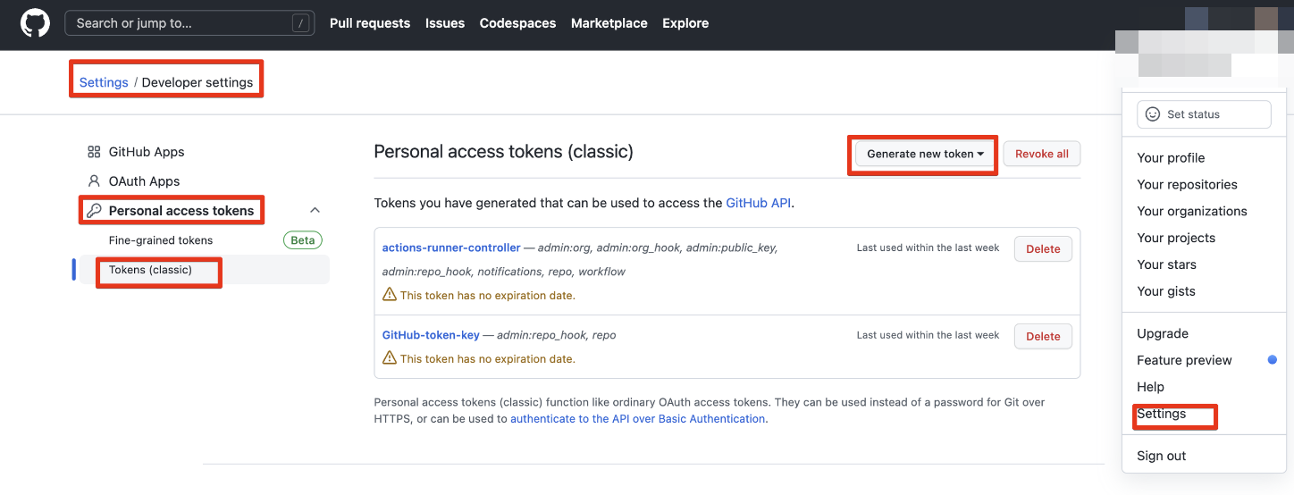Click the smiley icon in Set status

[1153, 114]
